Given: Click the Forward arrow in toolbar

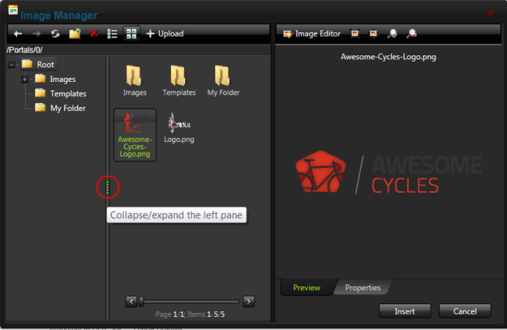Looking at the screenshot, I should (x=37, y=34).
